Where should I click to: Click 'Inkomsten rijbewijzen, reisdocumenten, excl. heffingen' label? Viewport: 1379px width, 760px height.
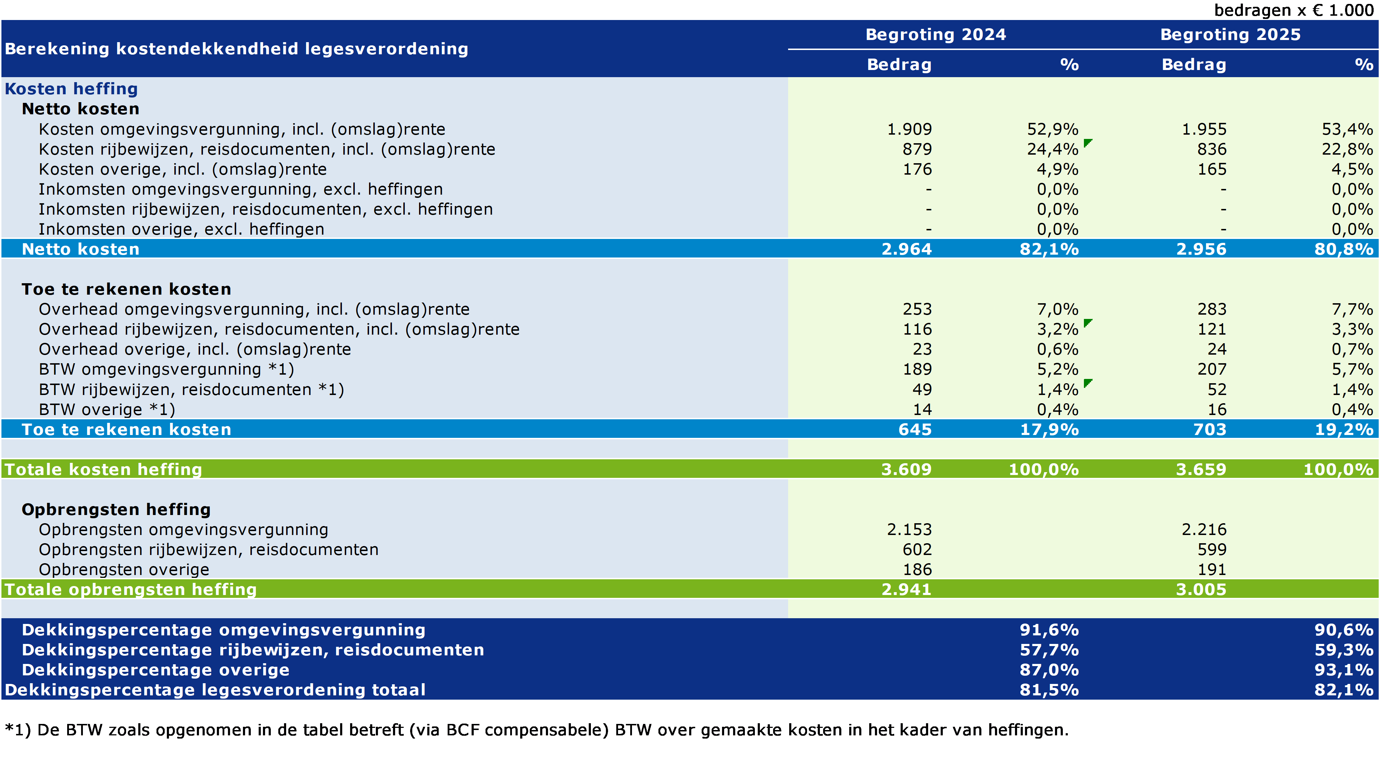(265, 209)
